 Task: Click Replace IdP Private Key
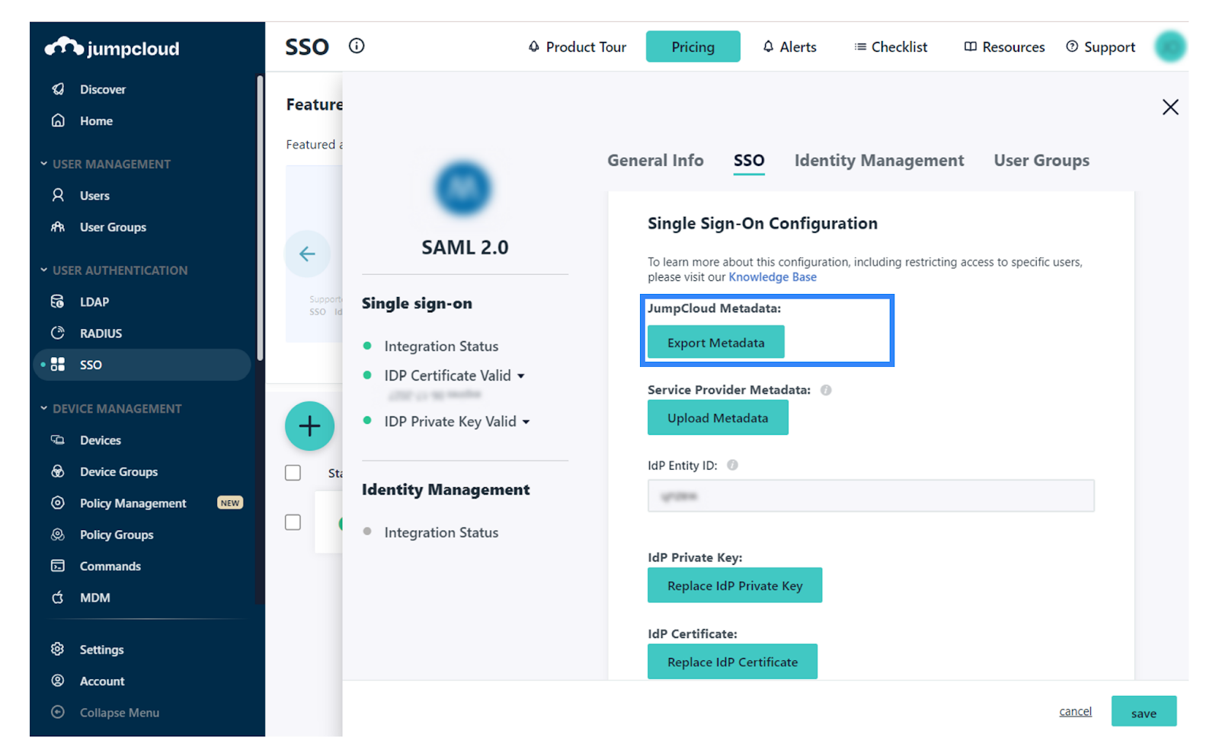[x=734, y=586]
